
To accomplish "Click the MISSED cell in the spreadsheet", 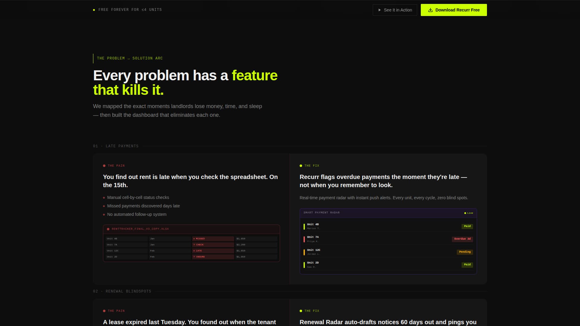I will (213, 239).
